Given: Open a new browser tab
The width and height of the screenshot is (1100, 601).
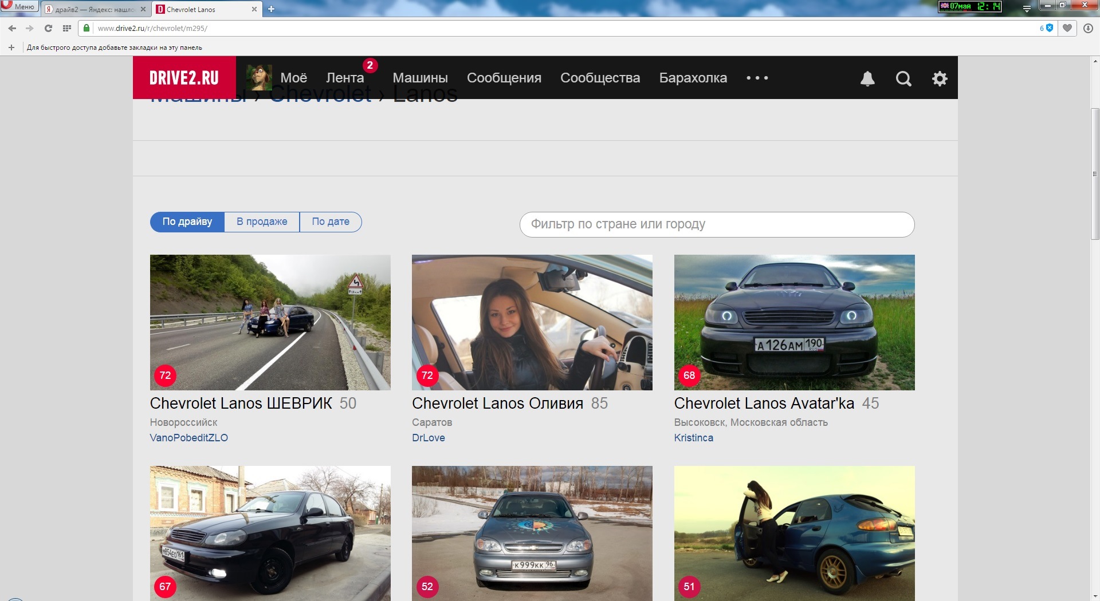Looking at the screenshot, I should click(272, 9).
